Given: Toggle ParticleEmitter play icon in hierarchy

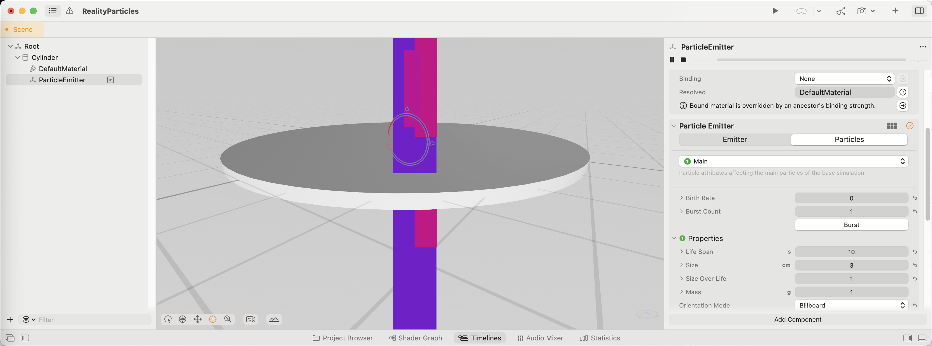Looking at the screenshot, I should (x=111, y=80).
